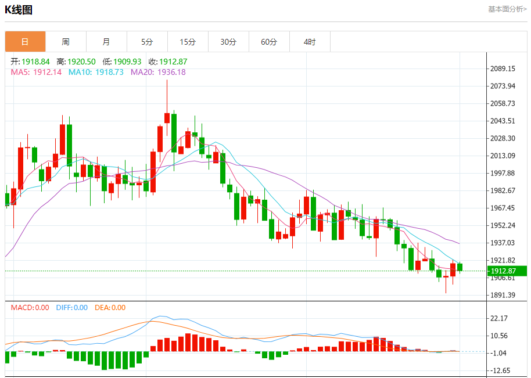Click the 1967.45 price axis label

pos(503,208)
